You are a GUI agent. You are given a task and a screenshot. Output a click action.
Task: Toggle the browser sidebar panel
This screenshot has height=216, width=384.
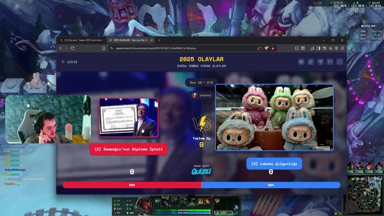318,48
